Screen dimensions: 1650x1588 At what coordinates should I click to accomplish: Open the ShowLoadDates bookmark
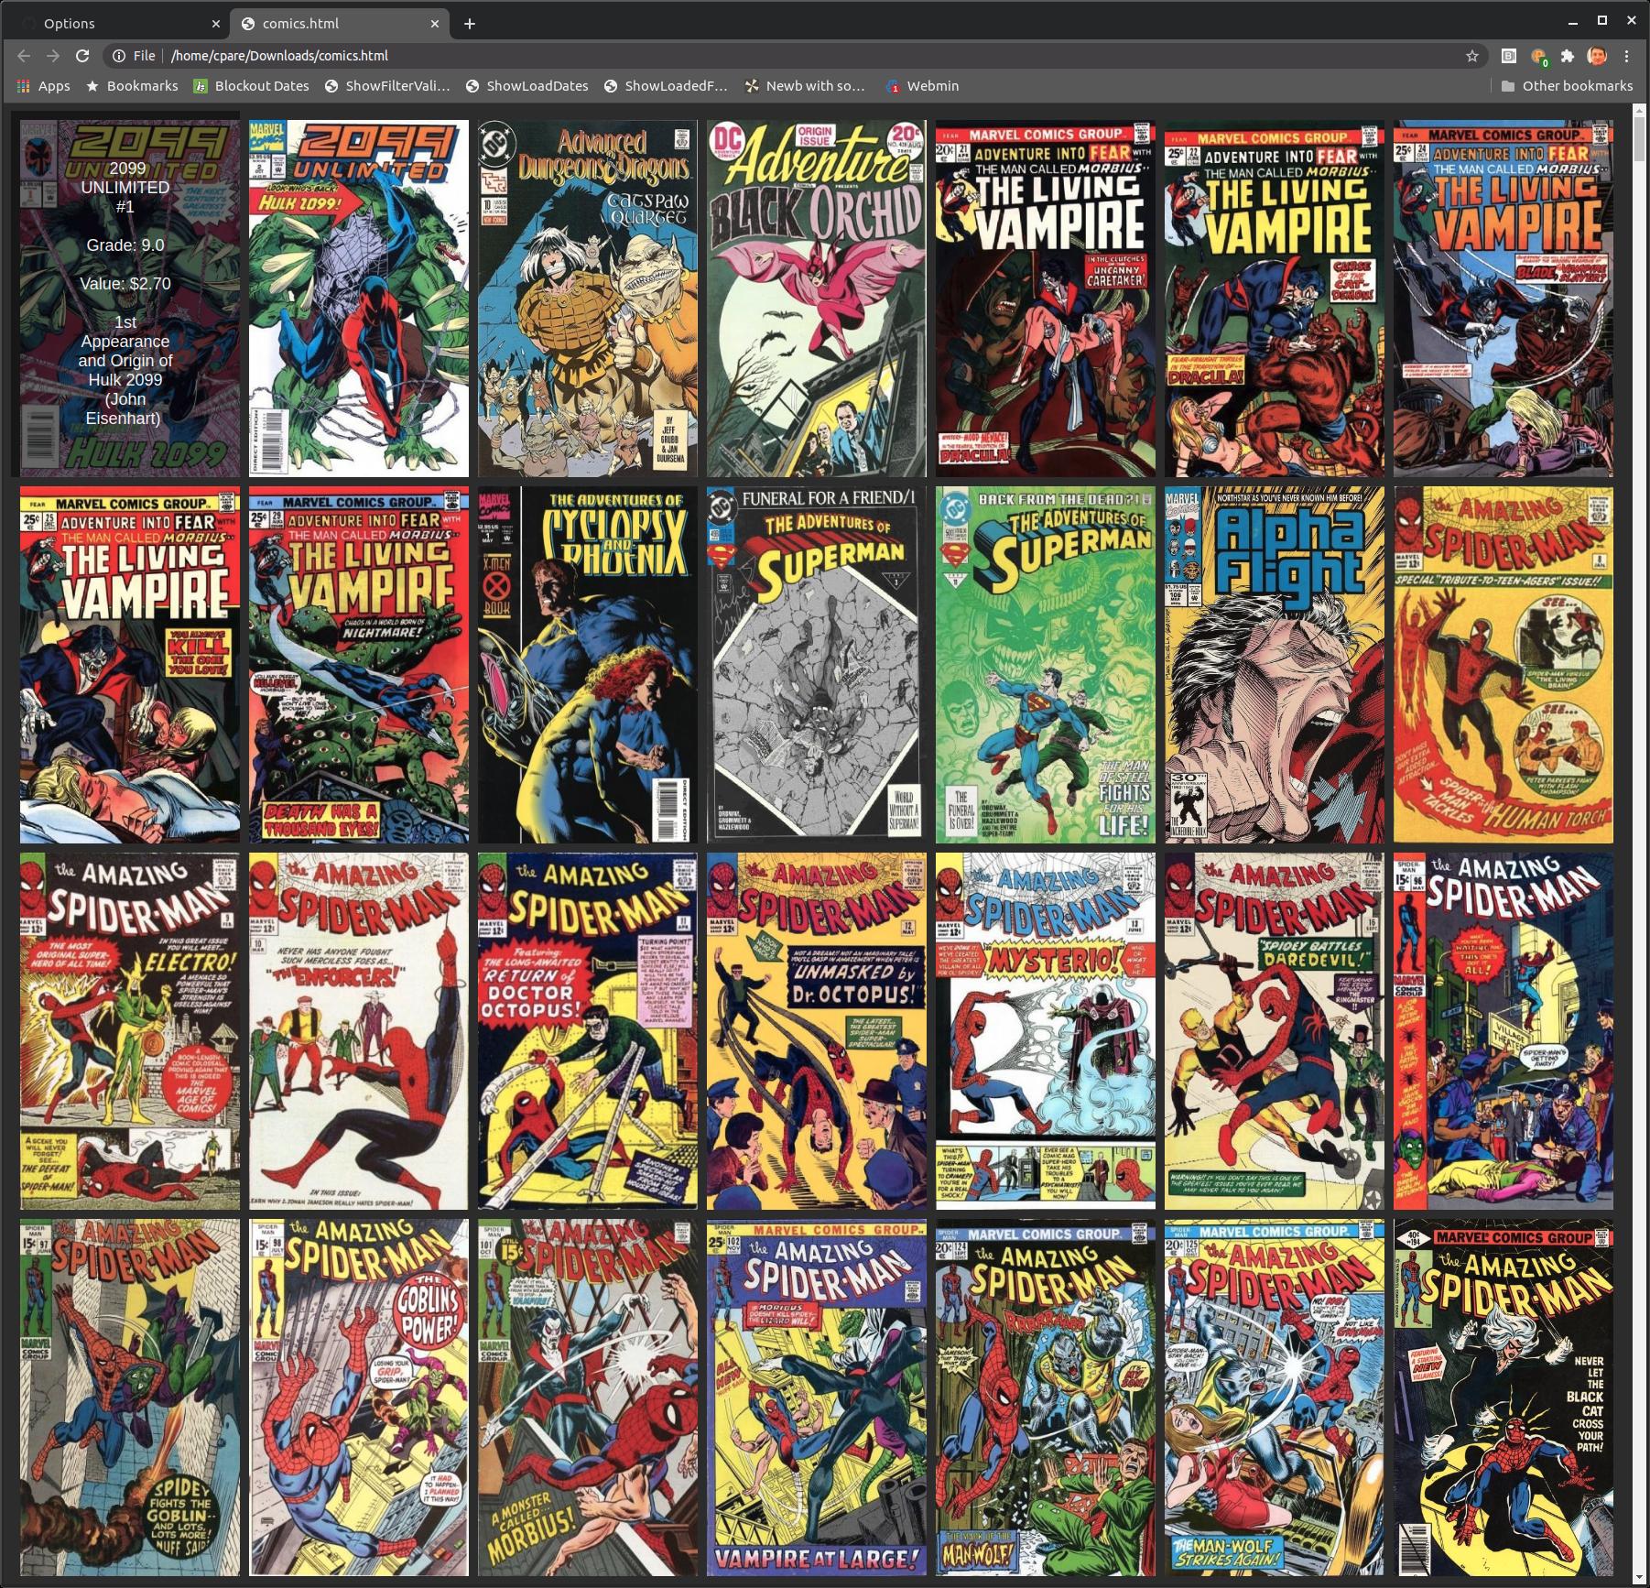click(x=527, y=85)
